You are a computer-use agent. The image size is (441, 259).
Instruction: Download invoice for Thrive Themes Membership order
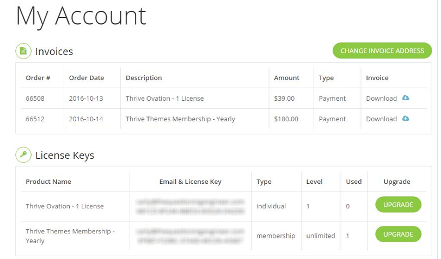pos(381,119)
